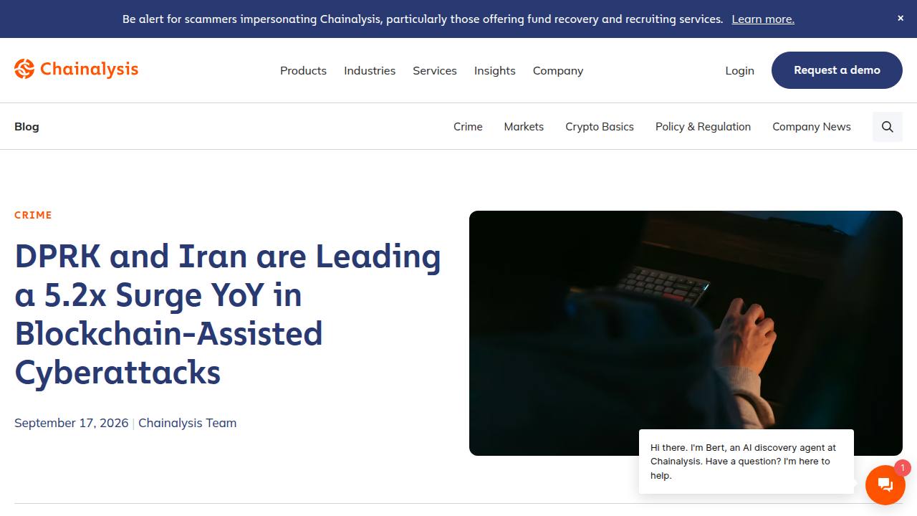The width and height of the screenshot is (917, 516).
Task: Click the DPRK and Iran article headline
Action: pyautogui.click(x=228, y=314)
